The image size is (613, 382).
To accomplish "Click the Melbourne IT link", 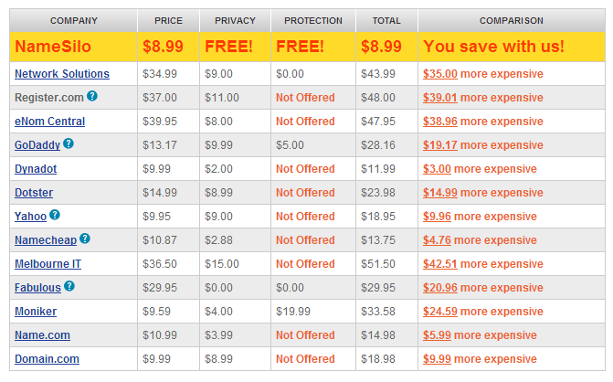I will pyautogui.click(x=48, y=264).
